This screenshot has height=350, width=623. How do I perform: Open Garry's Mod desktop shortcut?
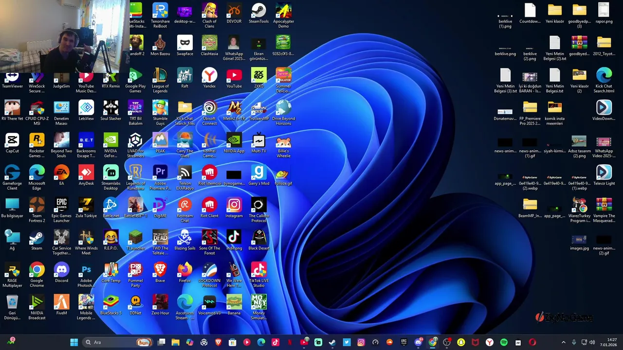pos(258,176)
